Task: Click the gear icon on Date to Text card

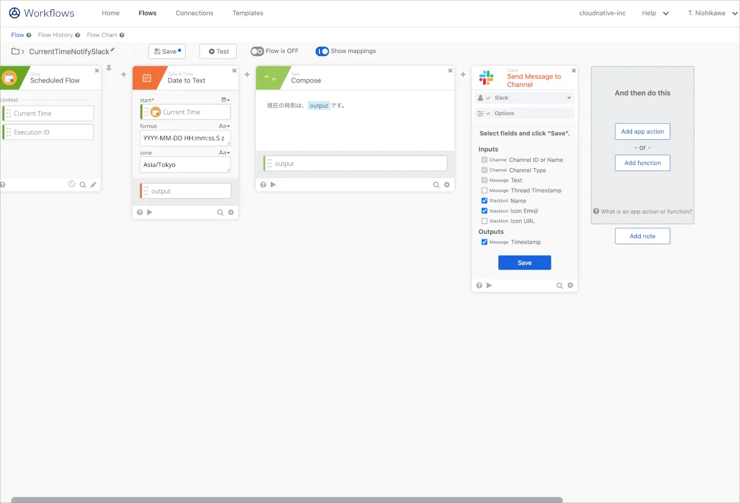Action: 231,212
